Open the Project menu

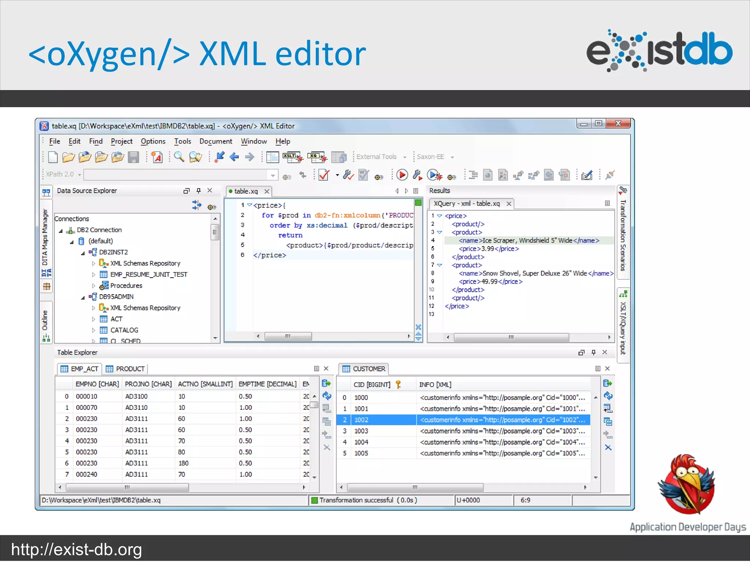[122, 141]
